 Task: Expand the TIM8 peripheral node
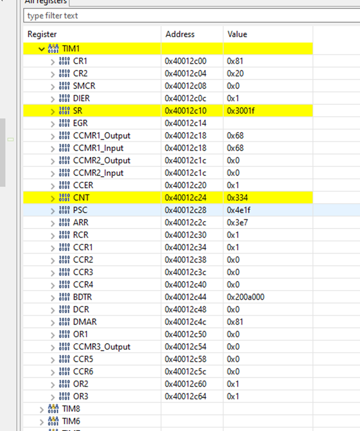pyautogui.click(x=41, y=410)
